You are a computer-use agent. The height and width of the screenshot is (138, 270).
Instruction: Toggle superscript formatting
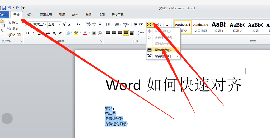60,33
